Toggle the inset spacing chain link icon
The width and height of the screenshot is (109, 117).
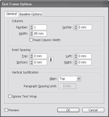[51, 60]
